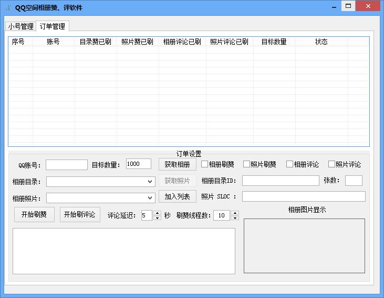Click the 序号 column header
The height and width of the screenshot is (298, 384).
click(20, 42)
